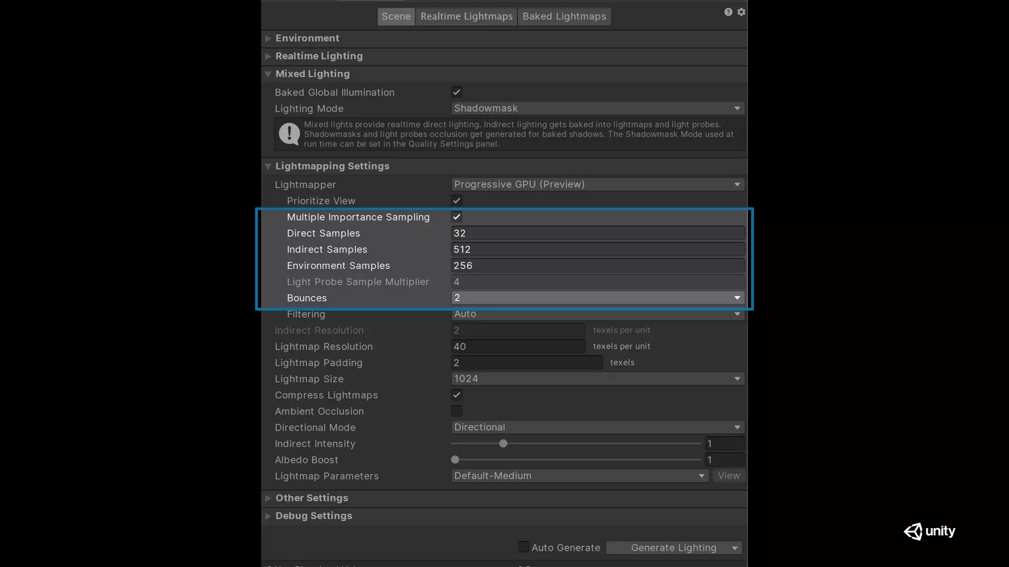
Task: Open the Generate Lighting dropdown arrow
Action: pyautogui.click(x=735, y=548)
